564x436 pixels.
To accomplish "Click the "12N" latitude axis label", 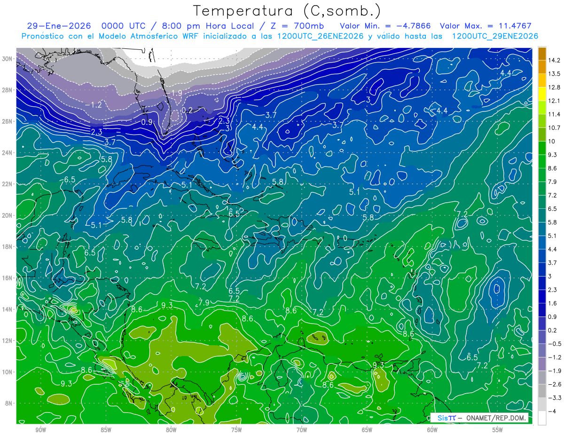I will point(7,341).
